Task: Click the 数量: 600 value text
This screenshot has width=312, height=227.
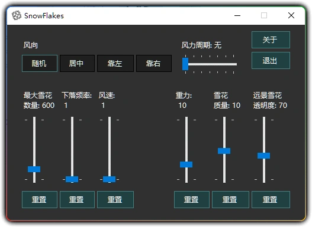Action: [39, 106]
